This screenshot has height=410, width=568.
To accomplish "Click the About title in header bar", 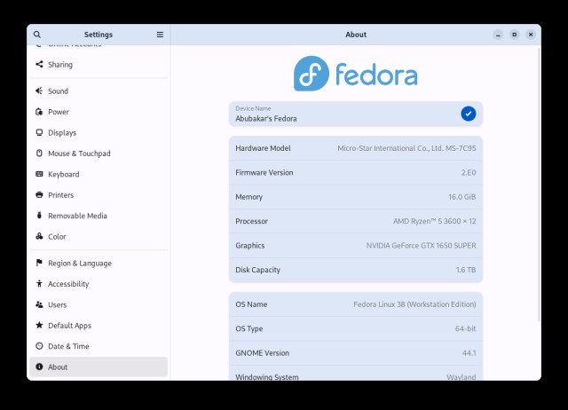I will point(356,35).
